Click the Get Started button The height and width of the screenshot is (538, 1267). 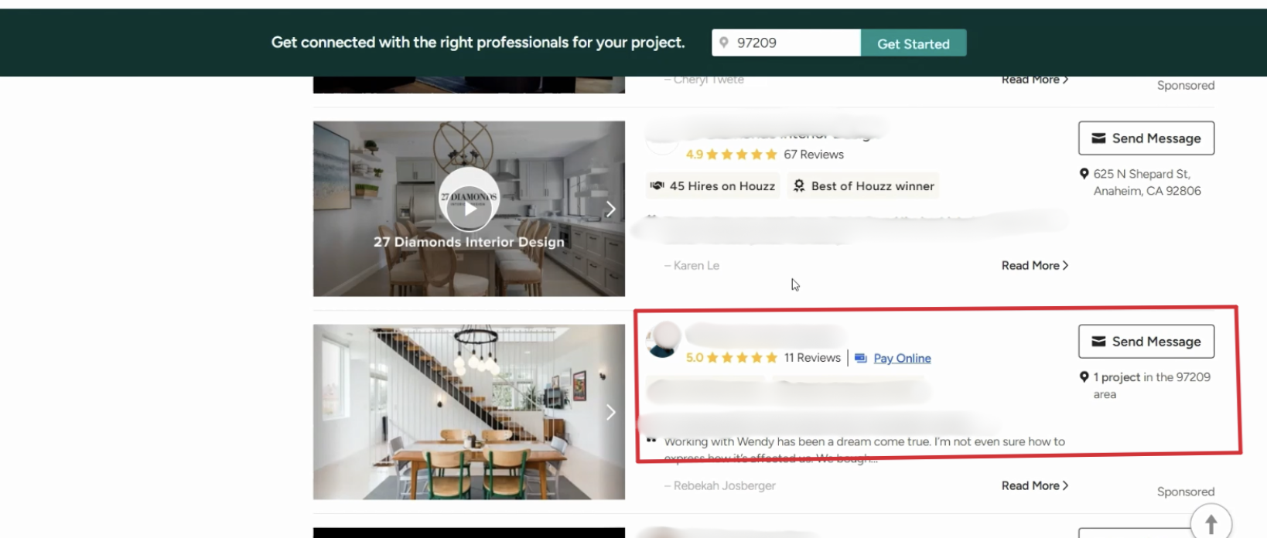[x=913, y=43]
